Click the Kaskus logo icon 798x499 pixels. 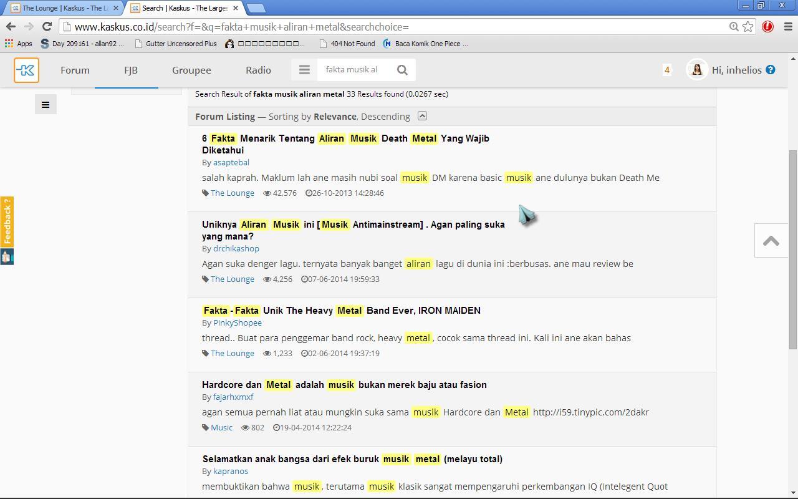pyautogui.click(x=26, y=70)
